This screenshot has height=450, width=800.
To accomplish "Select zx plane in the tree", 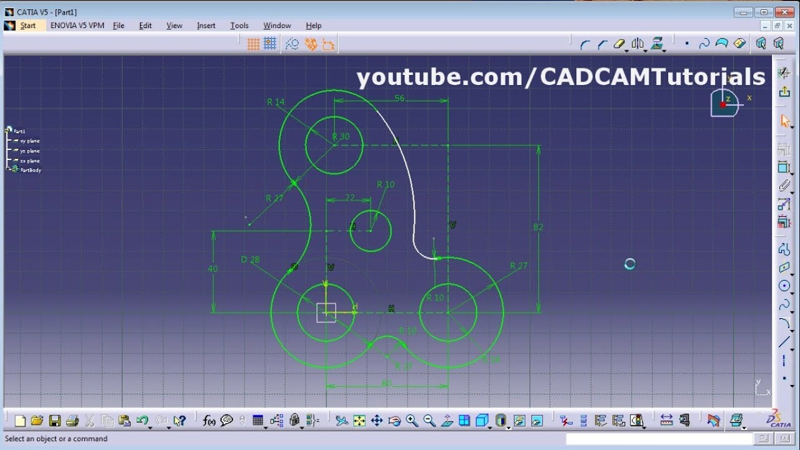I will point(29,161).
